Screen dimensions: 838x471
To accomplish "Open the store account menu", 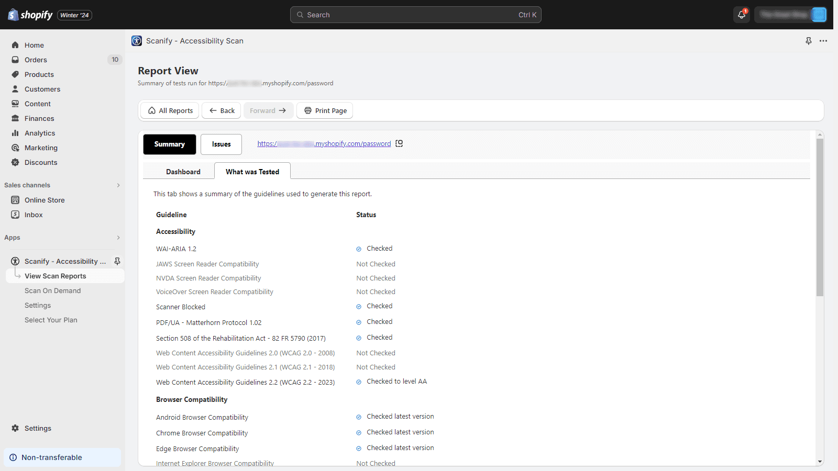I will [x=790, y=15].
